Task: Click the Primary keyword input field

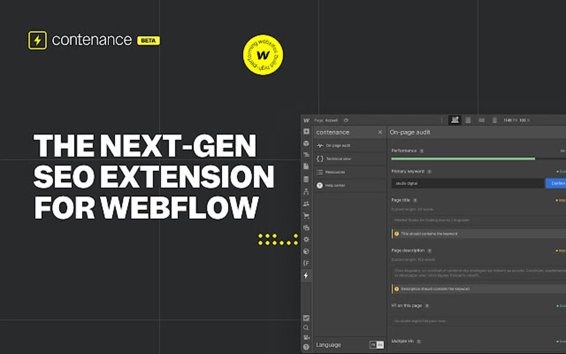Action: click(468, 183)
